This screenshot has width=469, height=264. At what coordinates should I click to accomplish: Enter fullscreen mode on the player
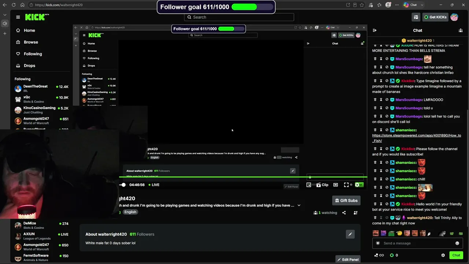pos(346,185)
